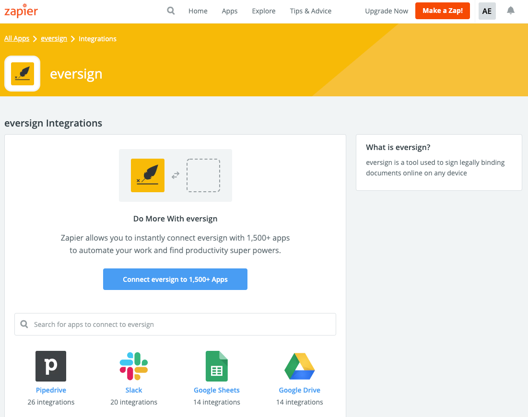528x417 pixels.
Task: Click the empty dashed app placeholder
Action: click(203, 175)
